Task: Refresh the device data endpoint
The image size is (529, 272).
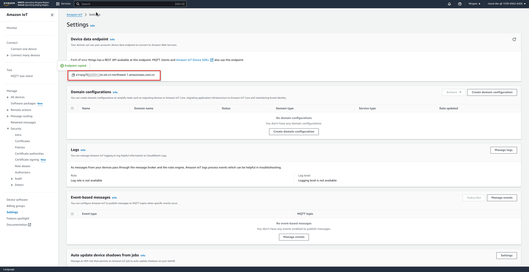Action: (x=514, y=39)
